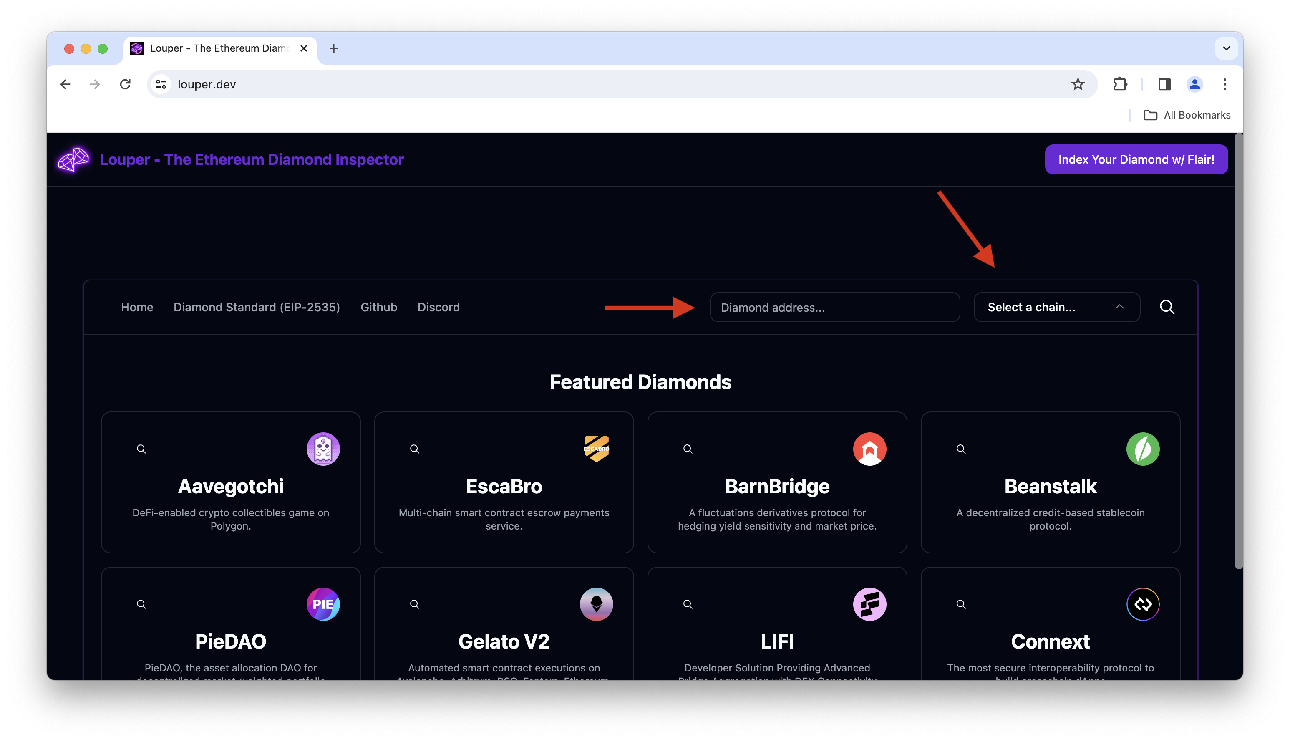Focus the Diamond address input field
The width and height of the screenshot is (1290, 742).
coord(834,307)
